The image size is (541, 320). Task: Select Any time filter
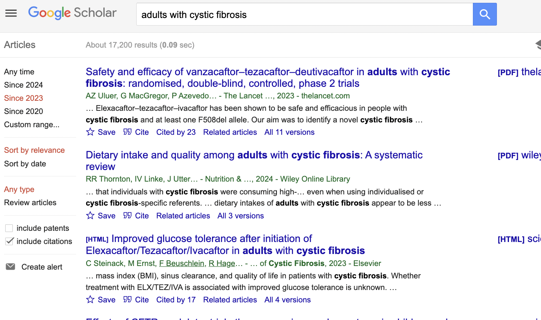[x=19, y=72]
